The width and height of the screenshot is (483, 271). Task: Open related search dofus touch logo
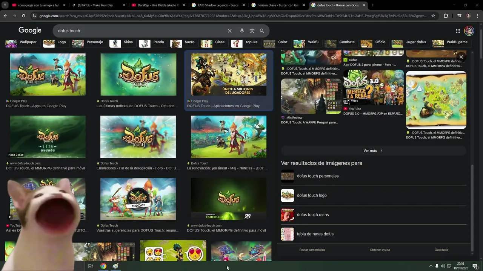(x=374, y=195)
